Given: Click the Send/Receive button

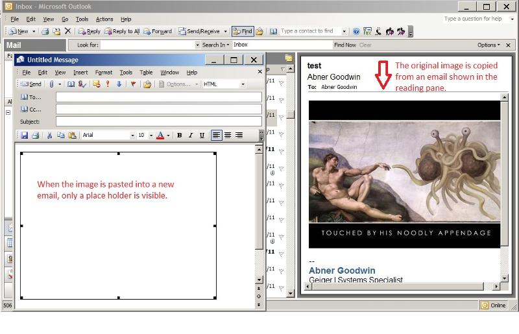Looking at the screenshot, I should click(199, 31).
